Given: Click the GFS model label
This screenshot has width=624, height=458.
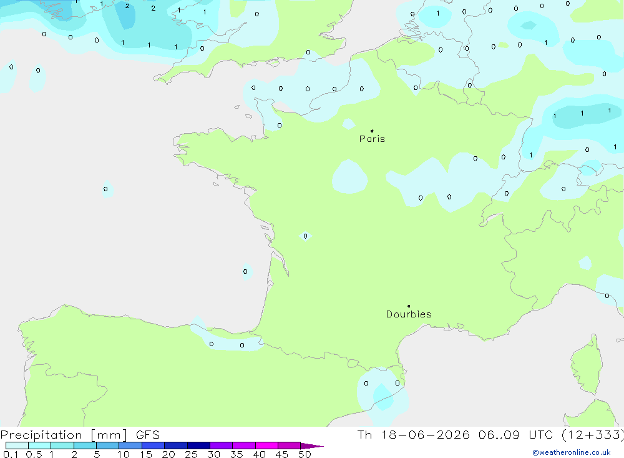Looking at the screenshot, I should pyautogui.click(x=148, y=435).
